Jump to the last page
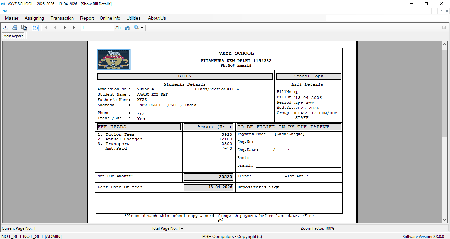Image resolution: width=450 pixels, height=239 pixels. [x=74, y=28]
